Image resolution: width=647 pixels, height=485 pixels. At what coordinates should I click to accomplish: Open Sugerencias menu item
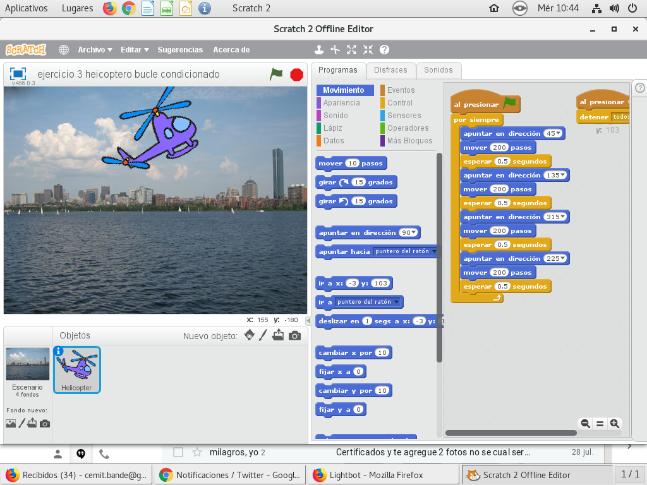click(x=180, y=50)
